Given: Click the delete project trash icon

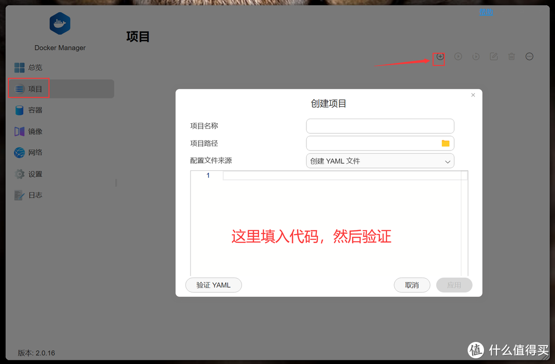Looking at the screenshot, I should pyautogui.click(x=511, y=56).
